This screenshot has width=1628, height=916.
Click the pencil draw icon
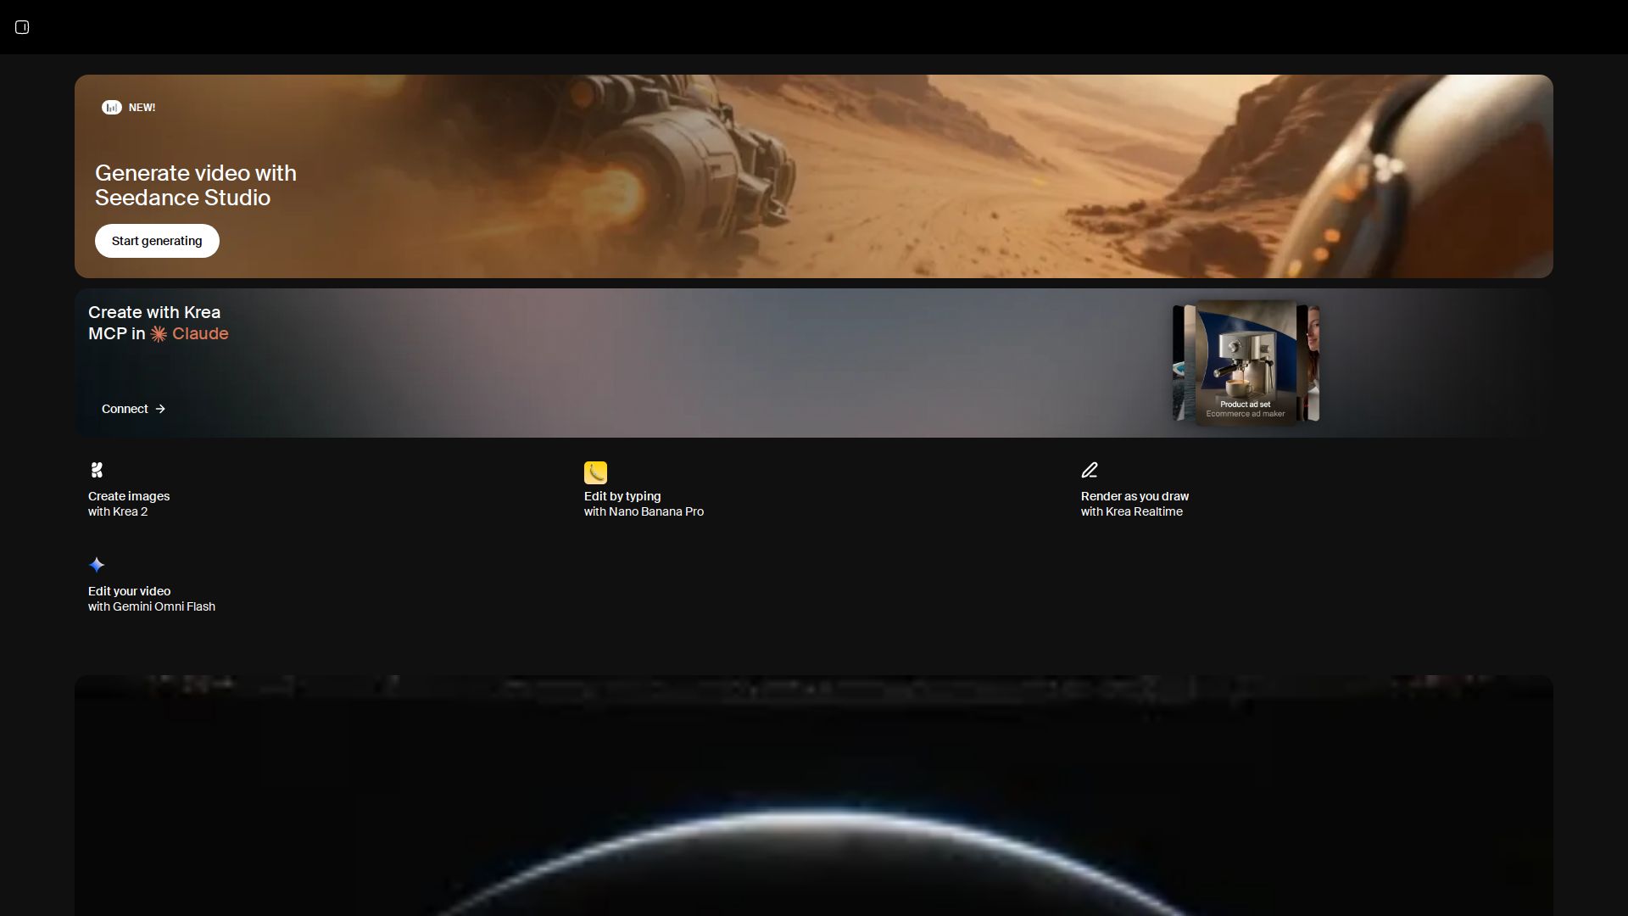point(1090,470)
